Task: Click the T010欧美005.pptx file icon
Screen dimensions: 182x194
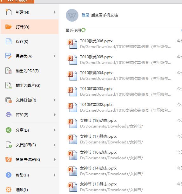Action: pyautogui.click(x=72, y=60)
